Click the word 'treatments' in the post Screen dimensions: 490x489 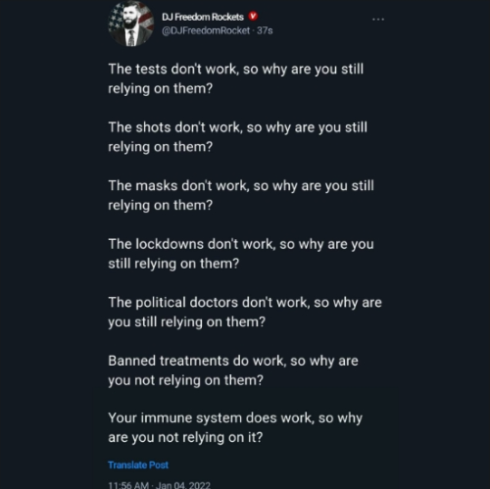(194, 361)
